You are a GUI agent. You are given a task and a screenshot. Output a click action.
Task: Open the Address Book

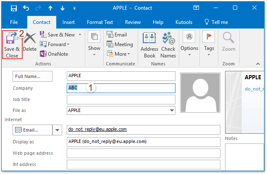click(149, 45)
